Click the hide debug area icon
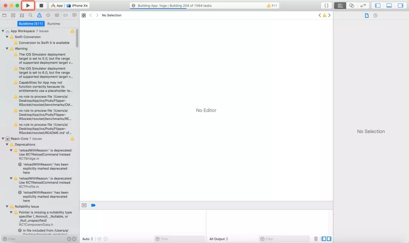Viewport: 409px width, 243px height. (84, 205)
